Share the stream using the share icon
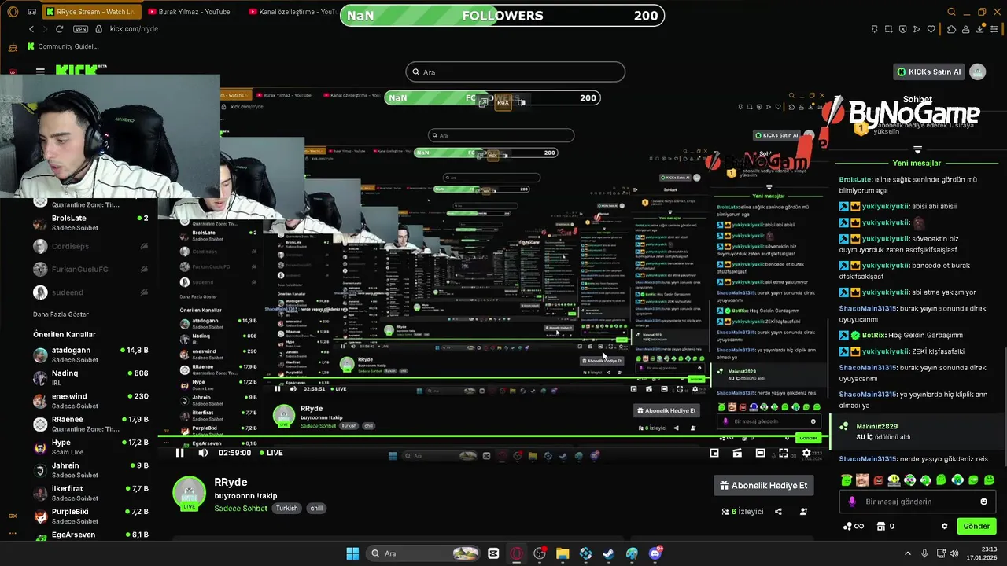Viewport: 1007px width, 566px height. (778, 512)
